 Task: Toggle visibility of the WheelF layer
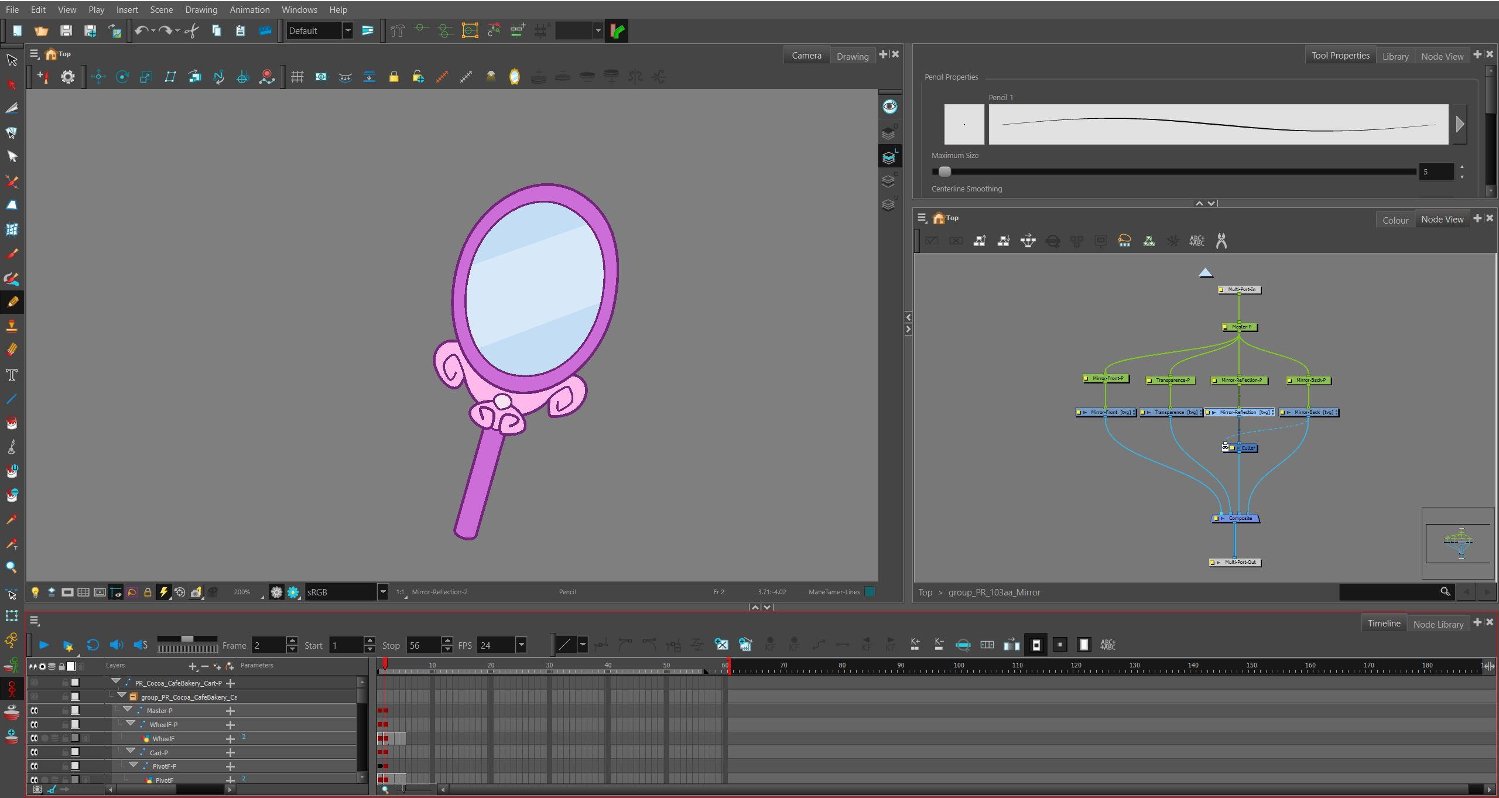click(35, 738)
